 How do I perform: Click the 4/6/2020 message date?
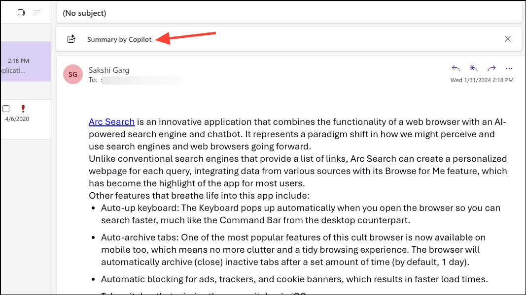(x=17, y=119)
